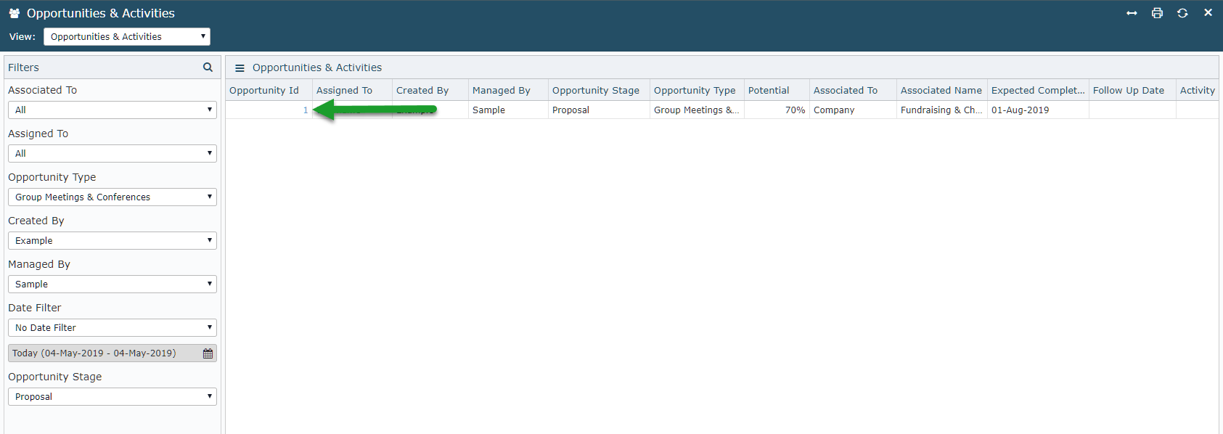Sort by Potential column header

pos(769,90)
